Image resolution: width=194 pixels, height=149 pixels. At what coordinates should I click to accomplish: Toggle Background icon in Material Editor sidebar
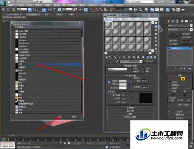(156, 30)
